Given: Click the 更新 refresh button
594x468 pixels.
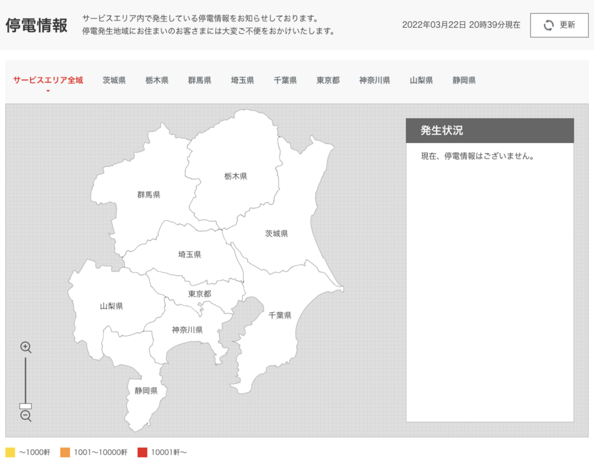Looking at the screenshot, I should (x=559, y=25).
